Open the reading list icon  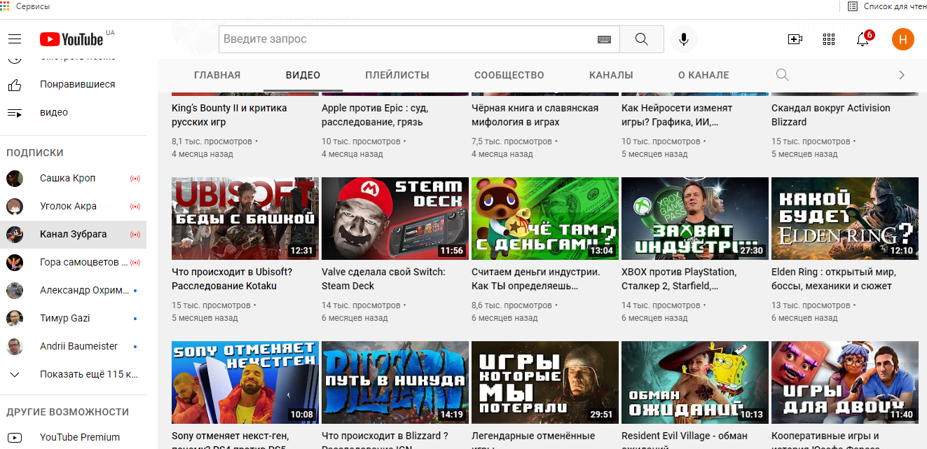tap(852, 6)
